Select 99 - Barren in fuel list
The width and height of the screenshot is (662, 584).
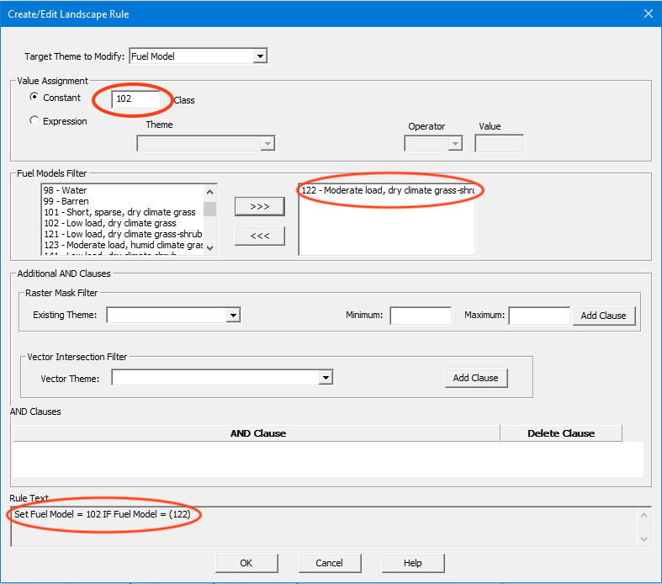[66, 201]
